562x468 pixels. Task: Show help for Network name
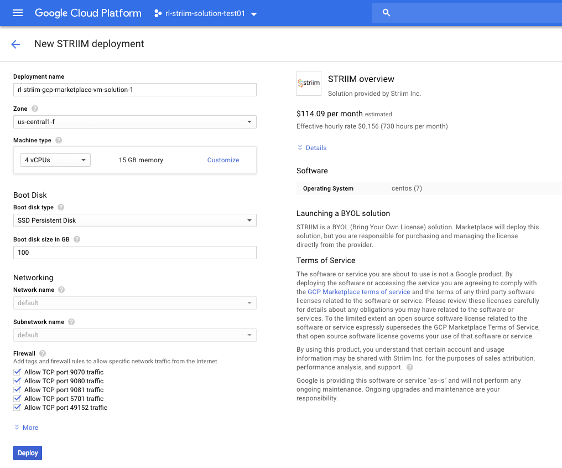click(x=61, y=290)
